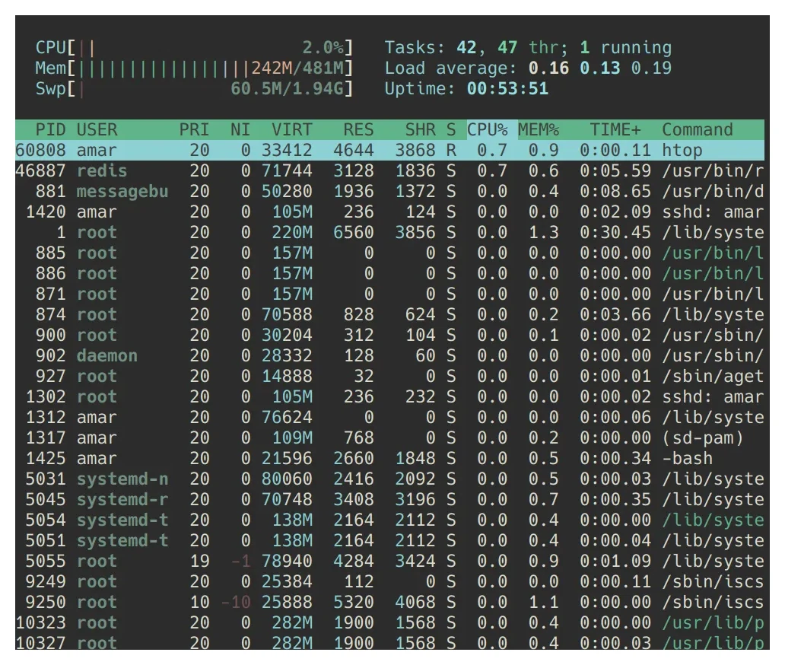Select agetty process row 927
Image resolution: width=785 pixels, height=665 pixels.
click(389, 376)
